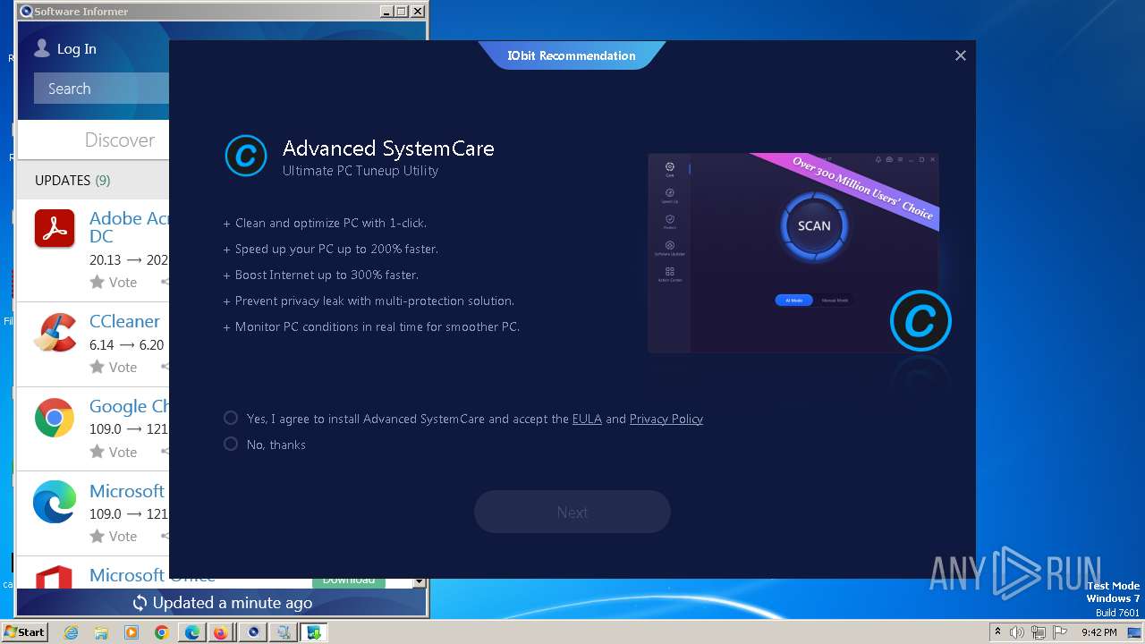The width and height of the screenshot is (1145, 644).
Task: Open Internet Explorer from the taskbar
Action: pyautogui.click(x=72, y=632)
